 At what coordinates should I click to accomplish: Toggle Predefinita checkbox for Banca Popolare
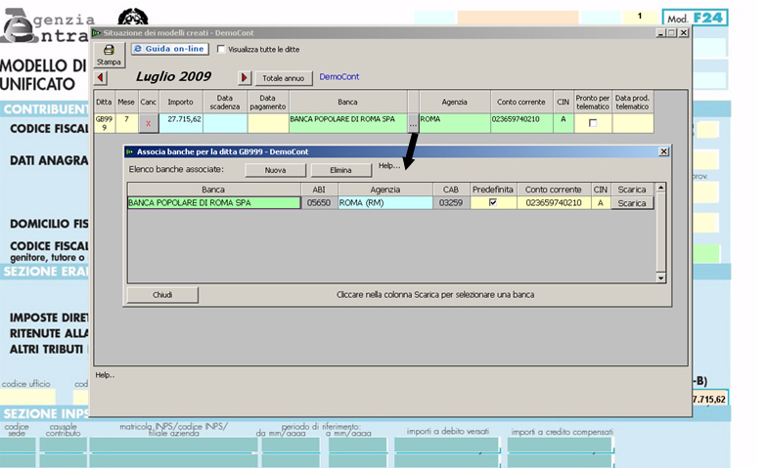(492, 203)
